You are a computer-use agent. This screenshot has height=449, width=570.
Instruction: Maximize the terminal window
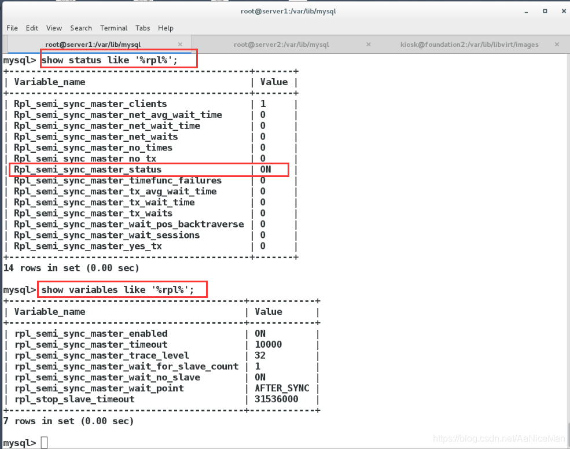(x=545, y=11)
